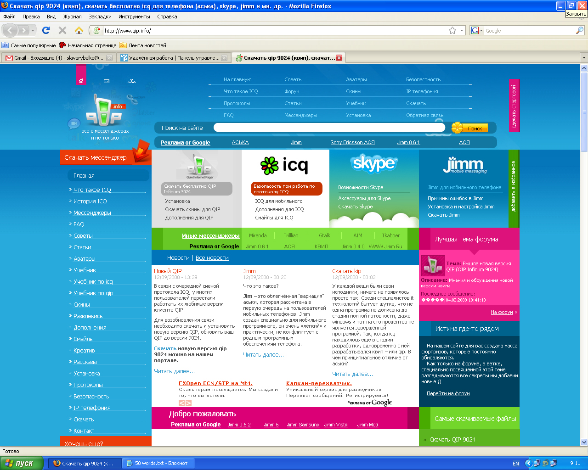588x470 pixels.
Task: Switch to the 50 words.txt Блокнот taskbar window
Action: (x=158, y=463)
